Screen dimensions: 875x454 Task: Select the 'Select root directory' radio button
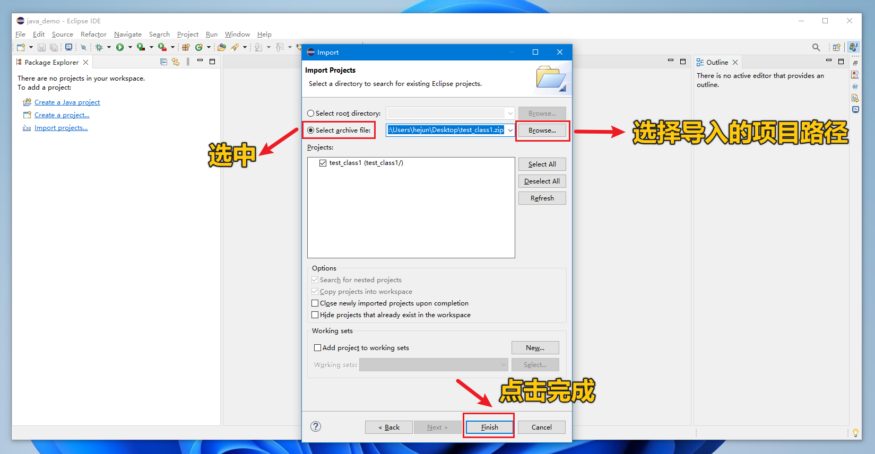311,113
